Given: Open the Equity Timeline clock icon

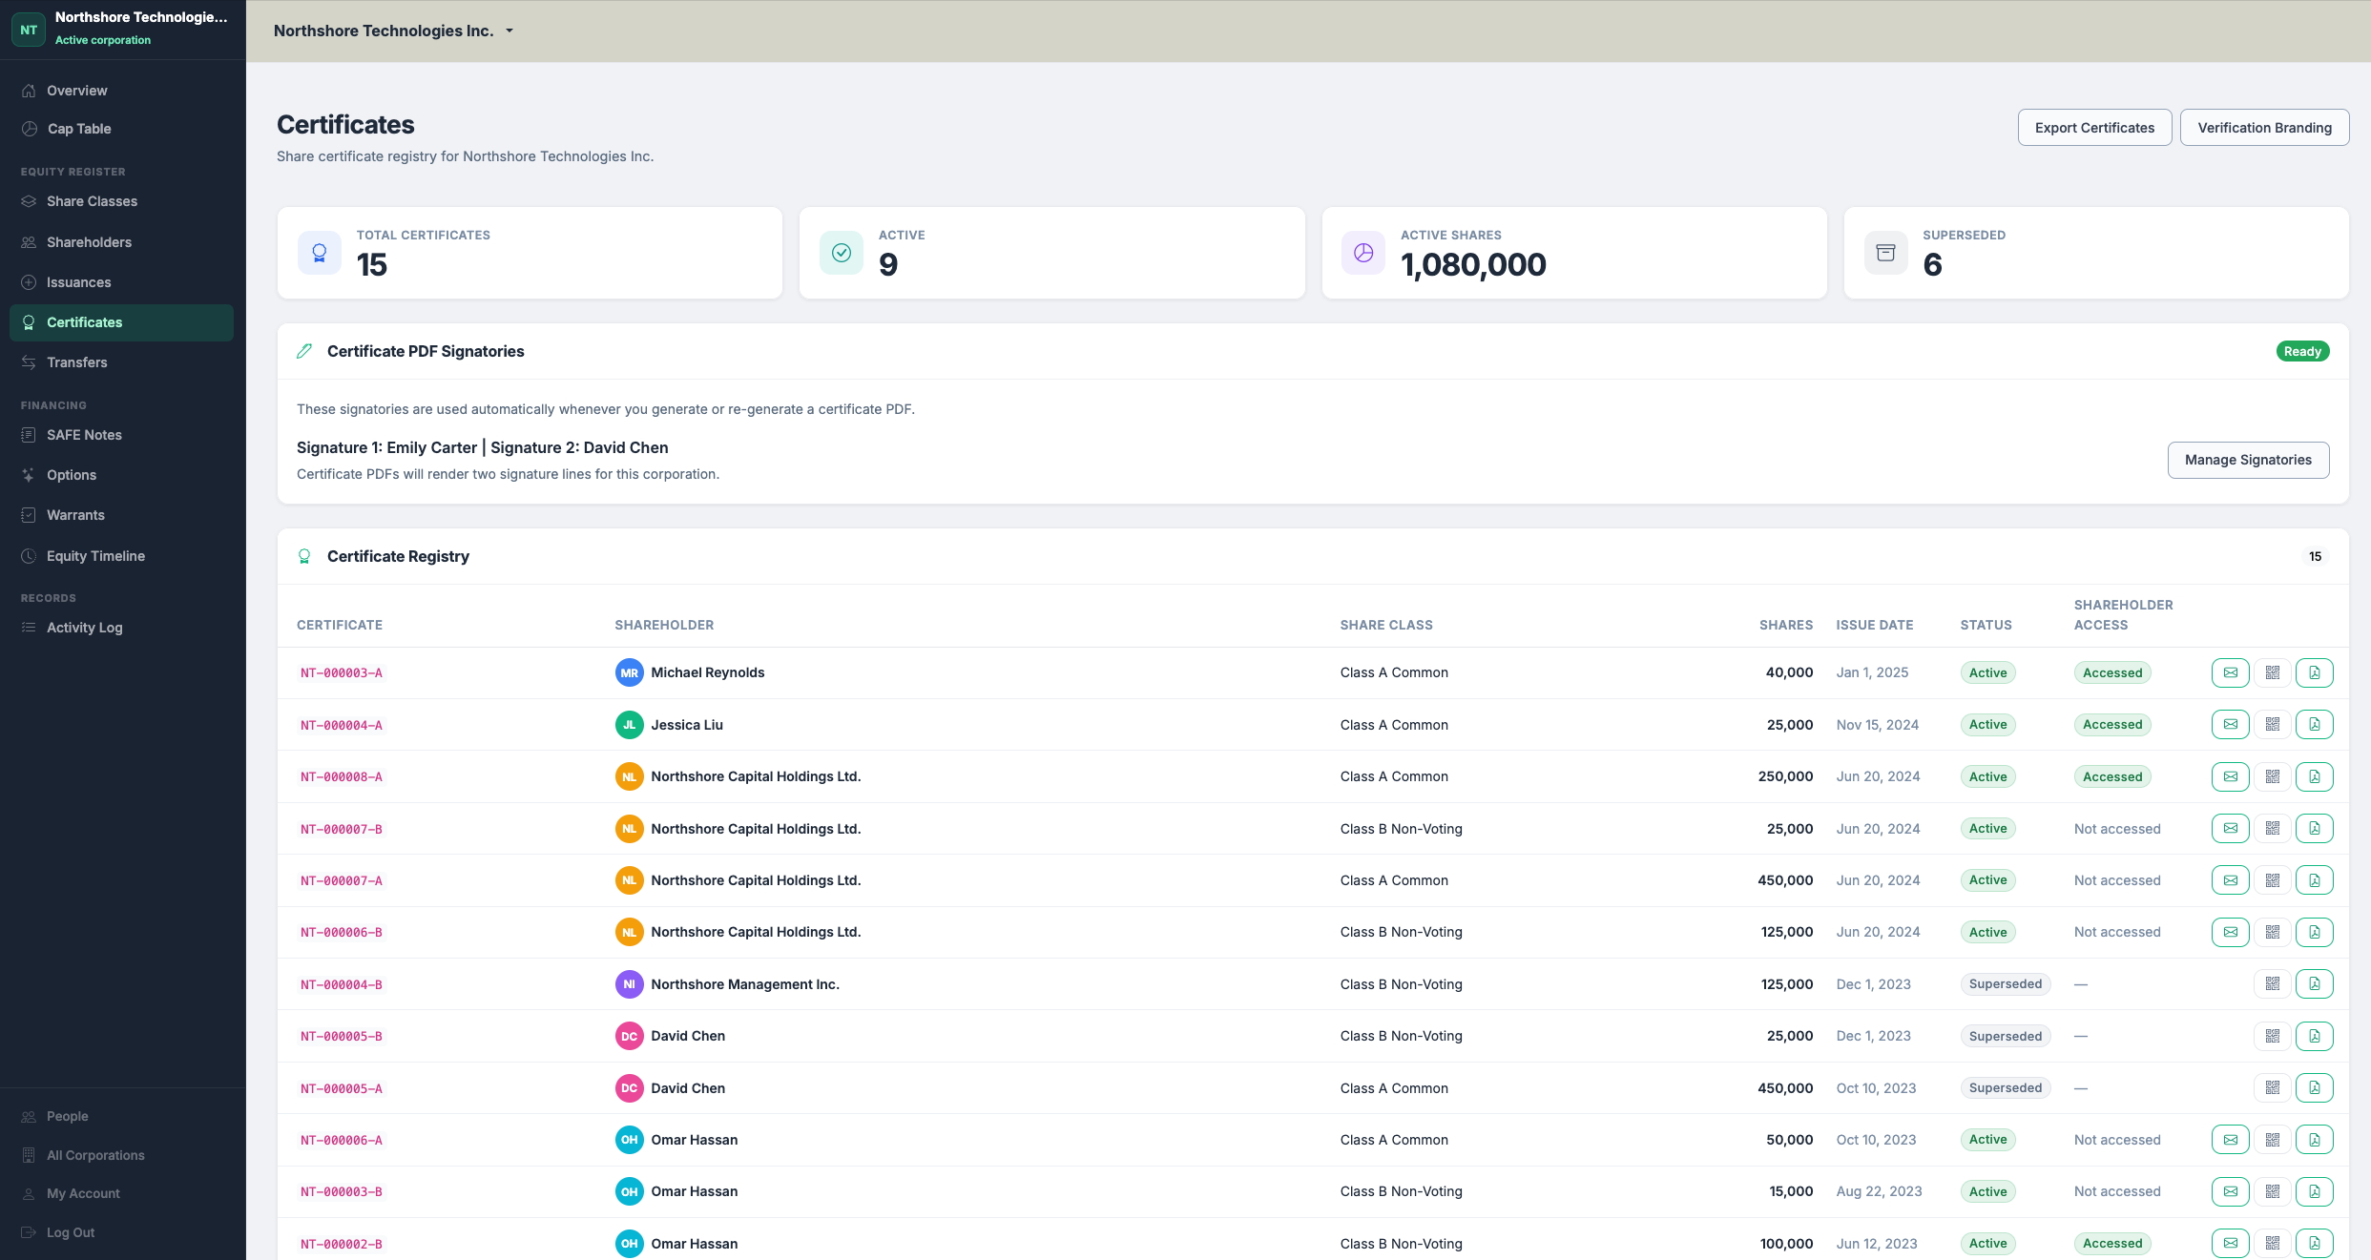Looking at the screenshot, I should point(29,555).
